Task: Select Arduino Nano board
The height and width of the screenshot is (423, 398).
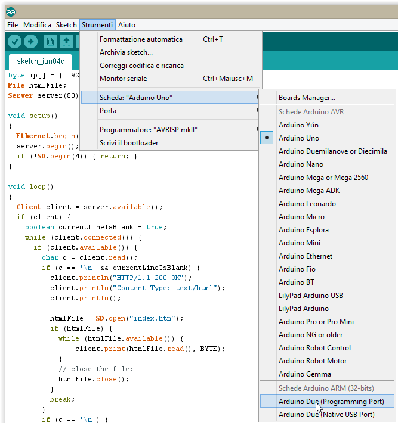Action: pyautogui.click(x=327, y=164)
